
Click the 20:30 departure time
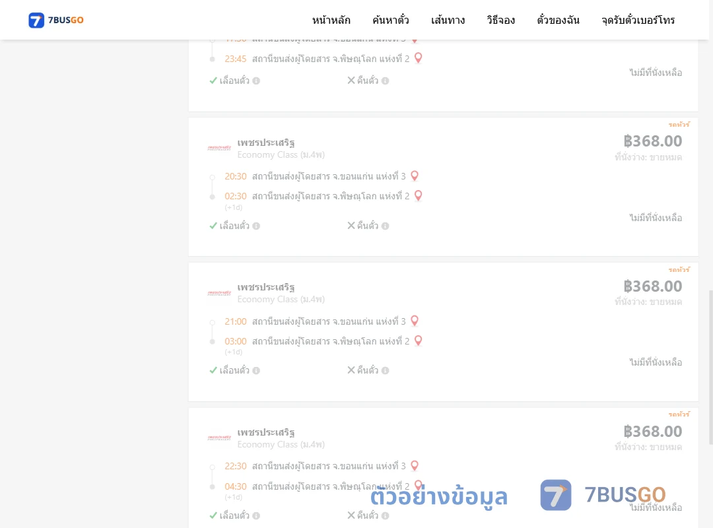[x=236, y=176]
